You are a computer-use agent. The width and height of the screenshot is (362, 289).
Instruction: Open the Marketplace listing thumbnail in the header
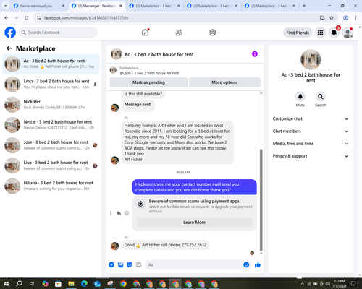point(113,70)
